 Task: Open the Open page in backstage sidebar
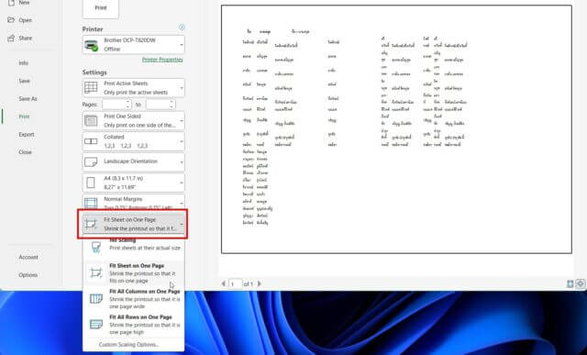25,20
